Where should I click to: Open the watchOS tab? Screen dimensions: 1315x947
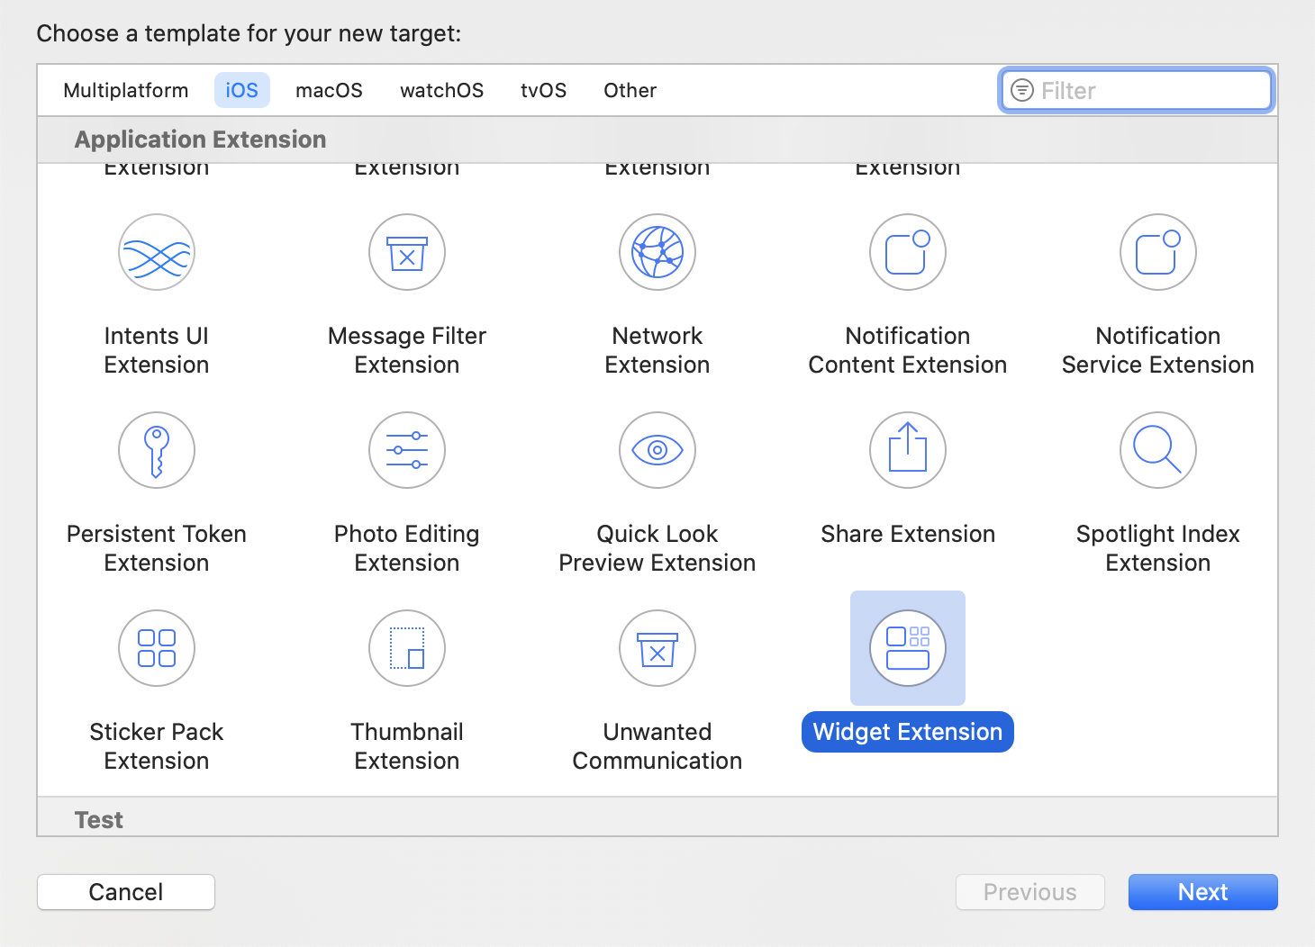tap(442, 90)
